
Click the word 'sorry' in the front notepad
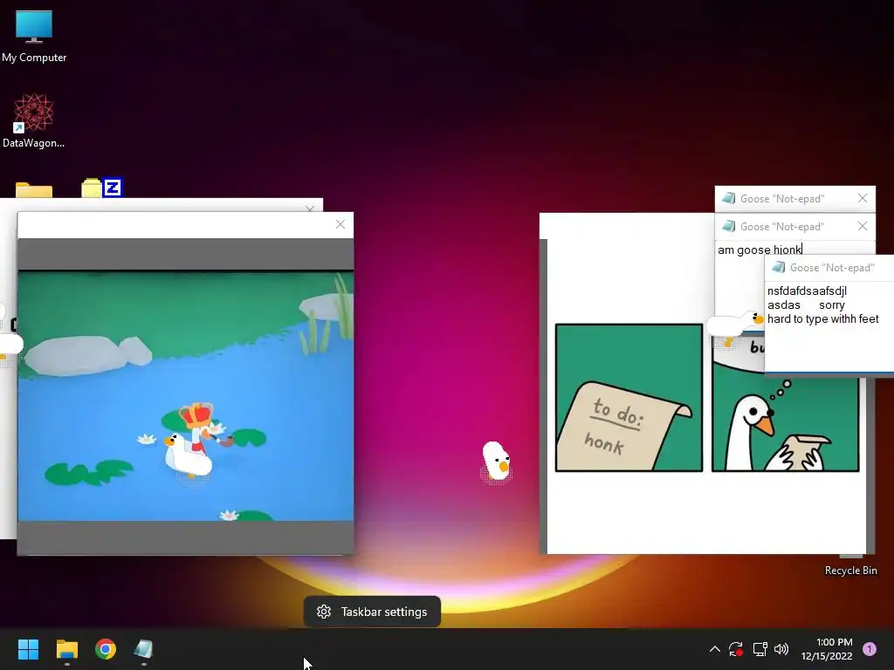[x=832, y=304]
